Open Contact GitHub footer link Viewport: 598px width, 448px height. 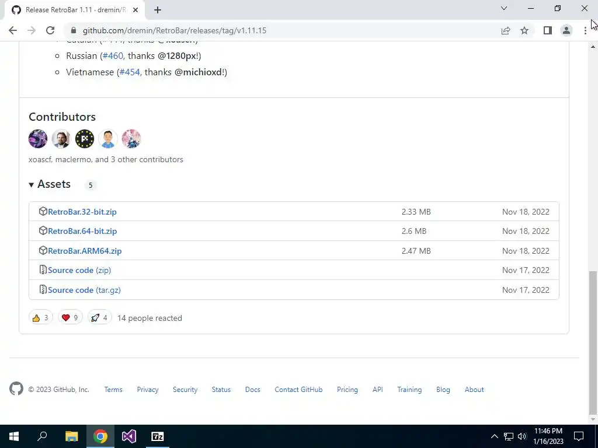pos(298,390)
